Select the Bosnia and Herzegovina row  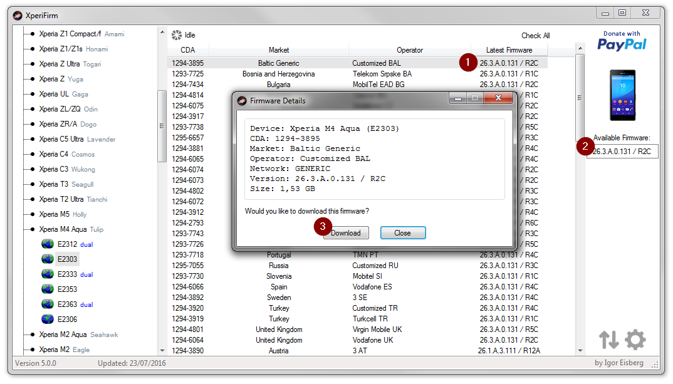click(x=357, y=74)
